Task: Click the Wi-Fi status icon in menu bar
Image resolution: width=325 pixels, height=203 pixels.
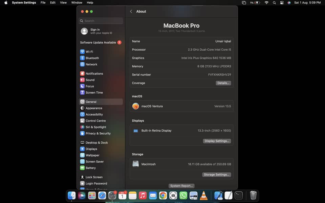Action: tap(266, 3)
